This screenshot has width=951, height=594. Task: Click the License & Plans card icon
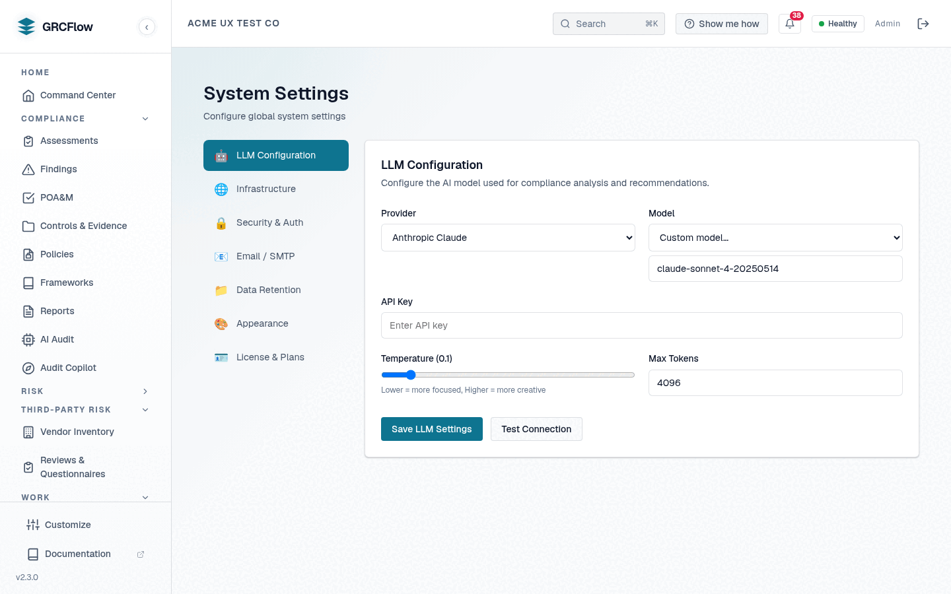point(221,358)
